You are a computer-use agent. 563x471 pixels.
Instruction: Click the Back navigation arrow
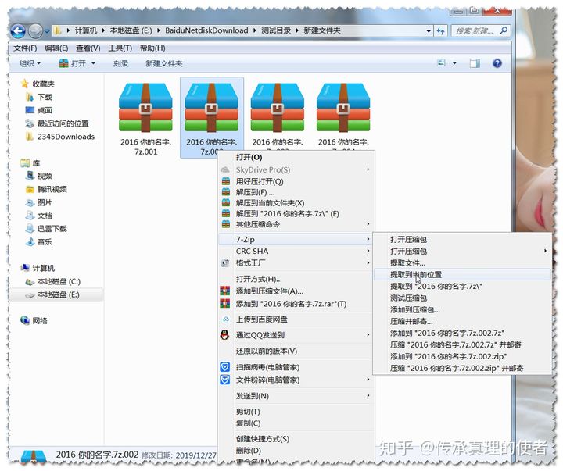tap(18, 31)
